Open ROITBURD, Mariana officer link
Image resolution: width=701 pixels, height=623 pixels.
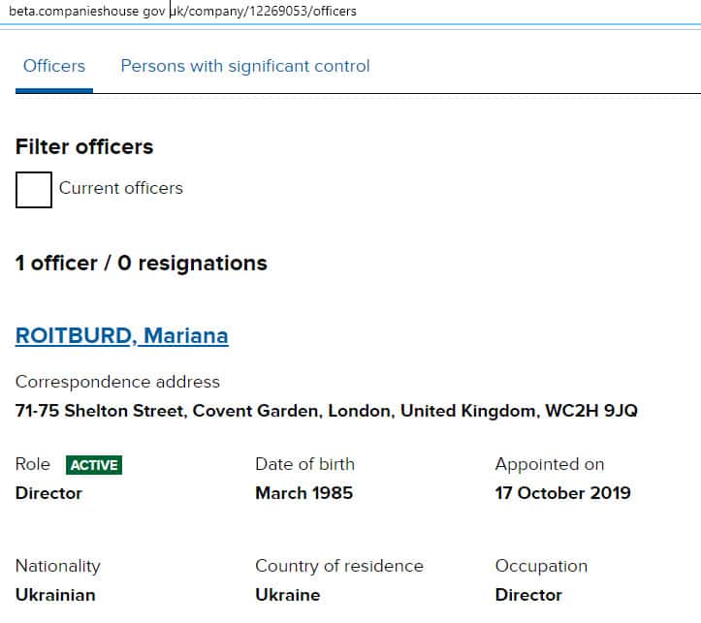click(122, 336)
